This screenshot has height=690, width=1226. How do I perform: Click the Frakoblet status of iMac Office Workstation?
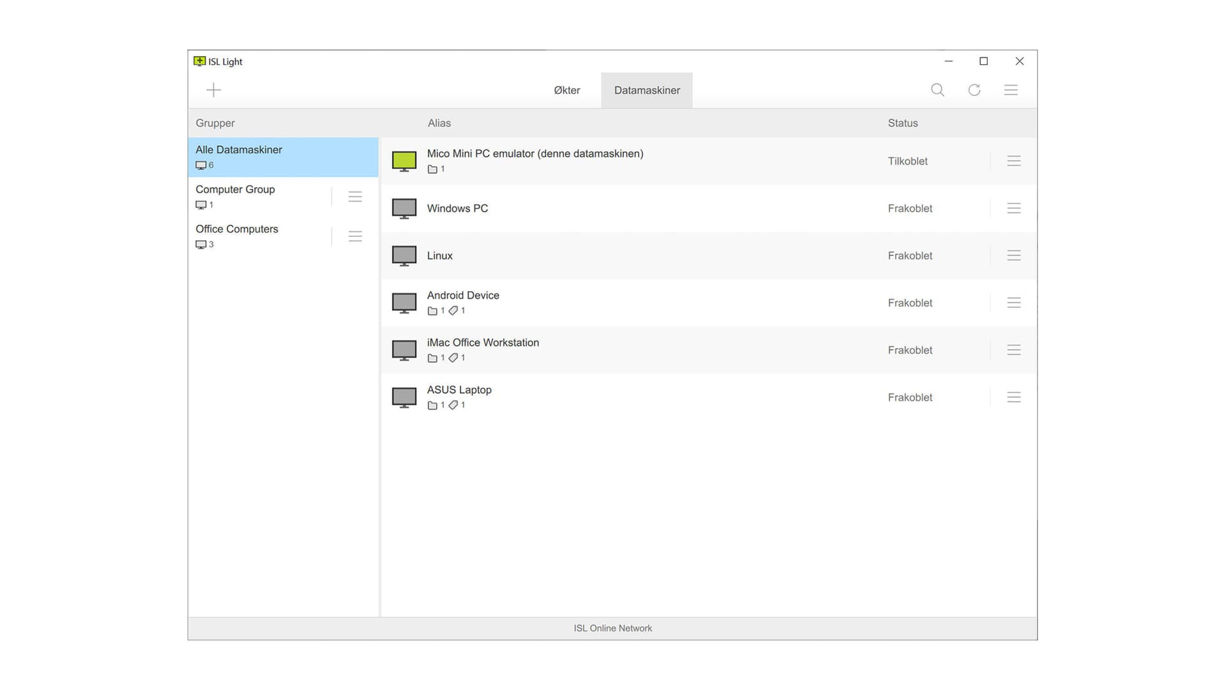910,351
